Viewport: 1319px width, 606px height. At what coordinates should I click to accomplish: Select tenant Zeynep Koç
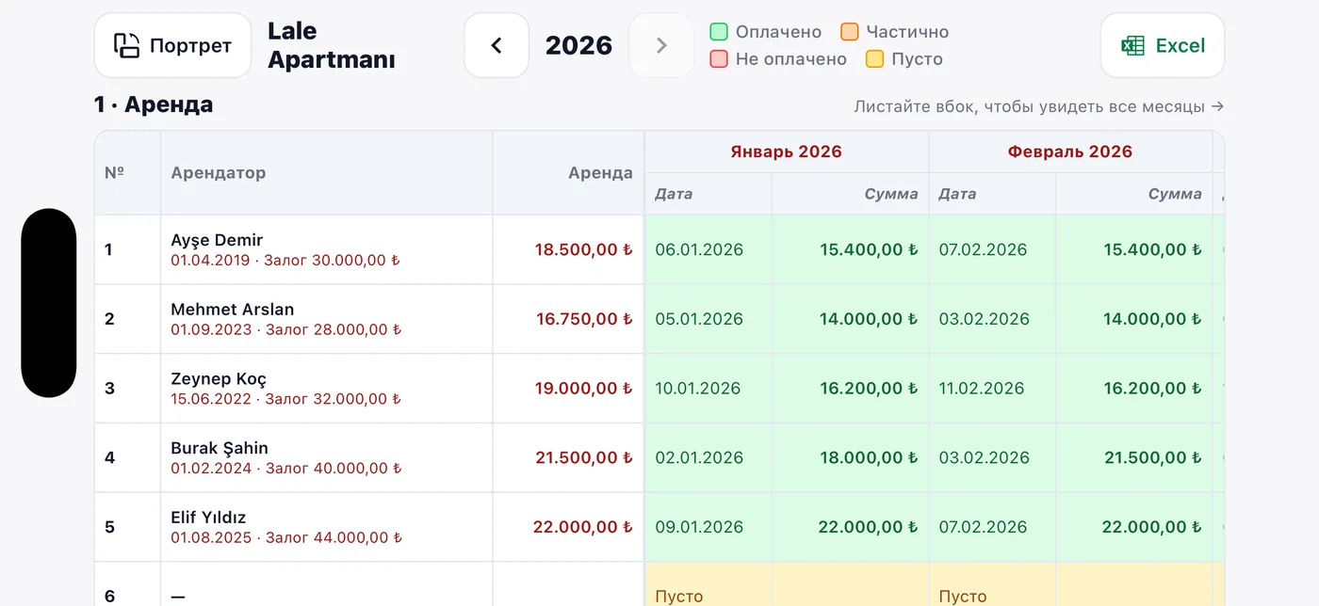click(219, 379)
